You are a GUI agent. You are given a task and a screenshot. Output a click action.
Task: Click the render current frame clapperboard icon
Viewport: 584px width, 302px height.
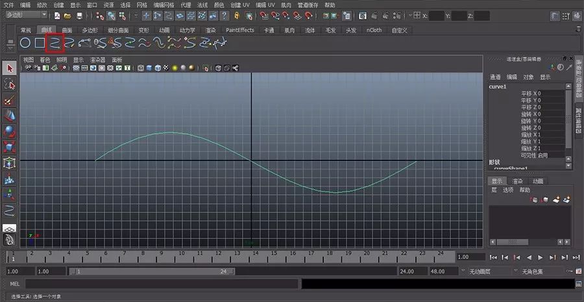coord(374,16)
